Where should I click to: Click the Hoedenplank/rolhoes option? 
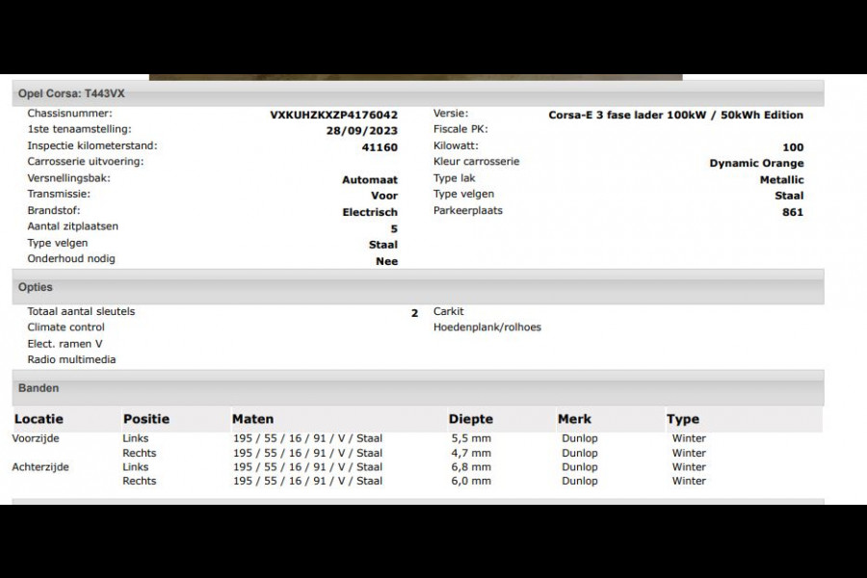[x=486, y=328]
